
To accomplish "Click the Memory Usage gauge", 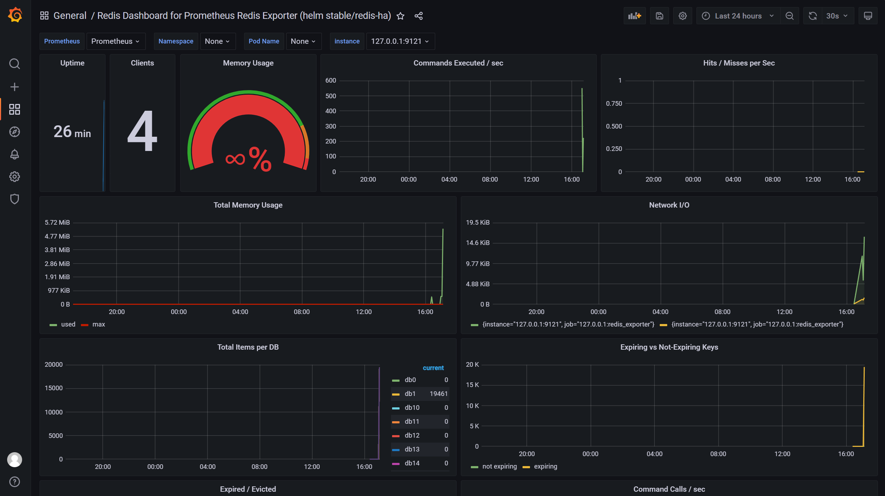I will 248,131.
